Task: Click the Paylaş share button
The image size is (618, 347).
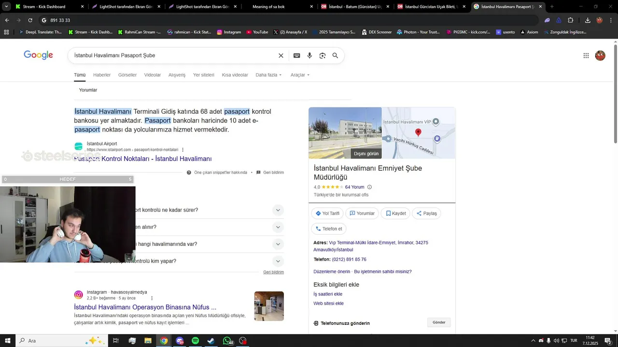Action: click(426, 214)
